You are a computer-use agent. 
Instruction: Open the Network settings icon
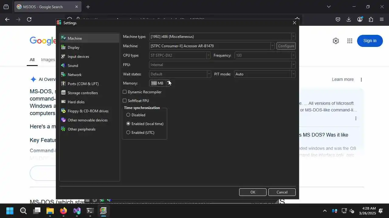pos(63,74)
